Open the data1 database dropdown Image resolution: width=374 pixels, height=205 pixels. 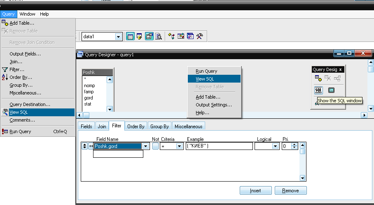point(118,37)
